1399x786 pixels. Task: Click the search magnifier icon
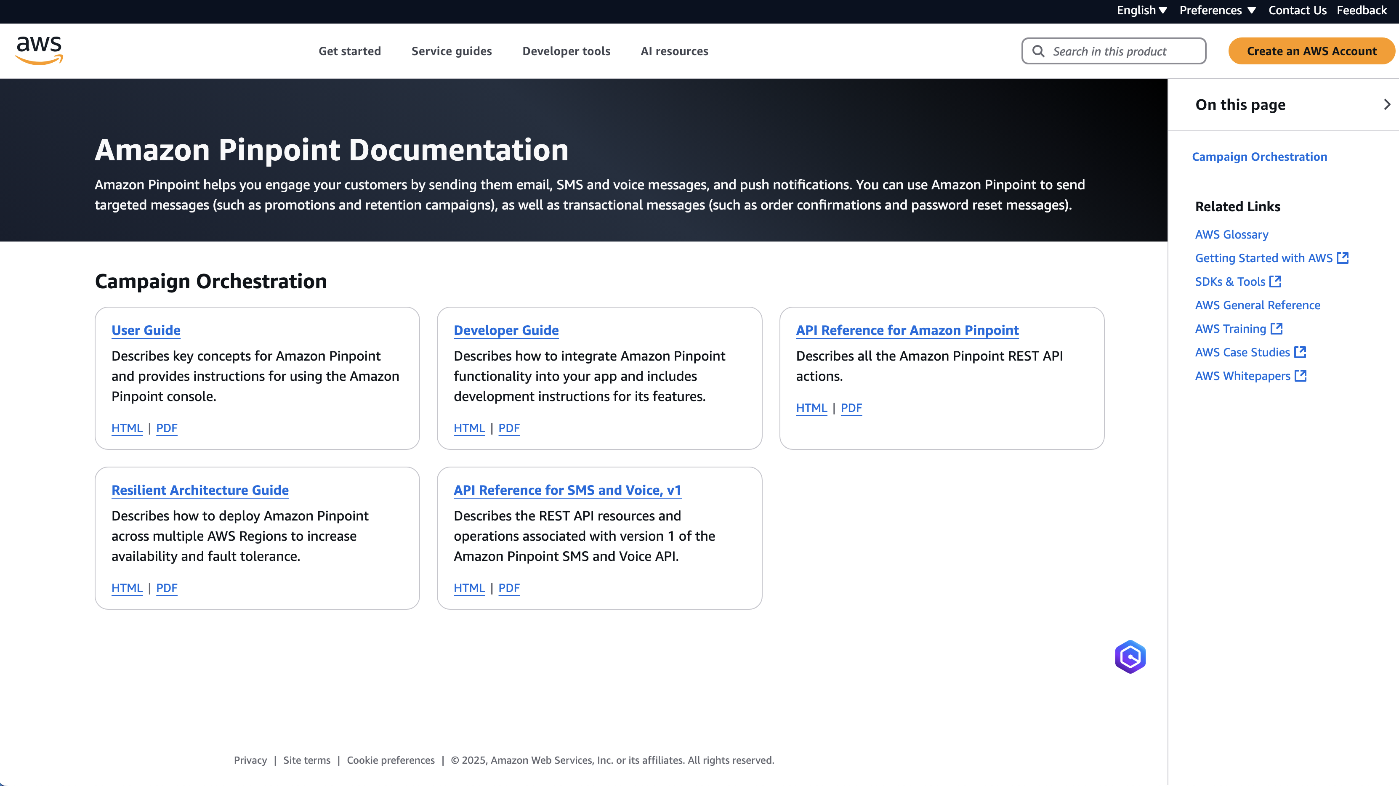click(x=1038, y=51)
